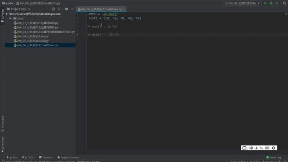
Task: Click the inspection status checkmark in editor corner
Action: 286,14
